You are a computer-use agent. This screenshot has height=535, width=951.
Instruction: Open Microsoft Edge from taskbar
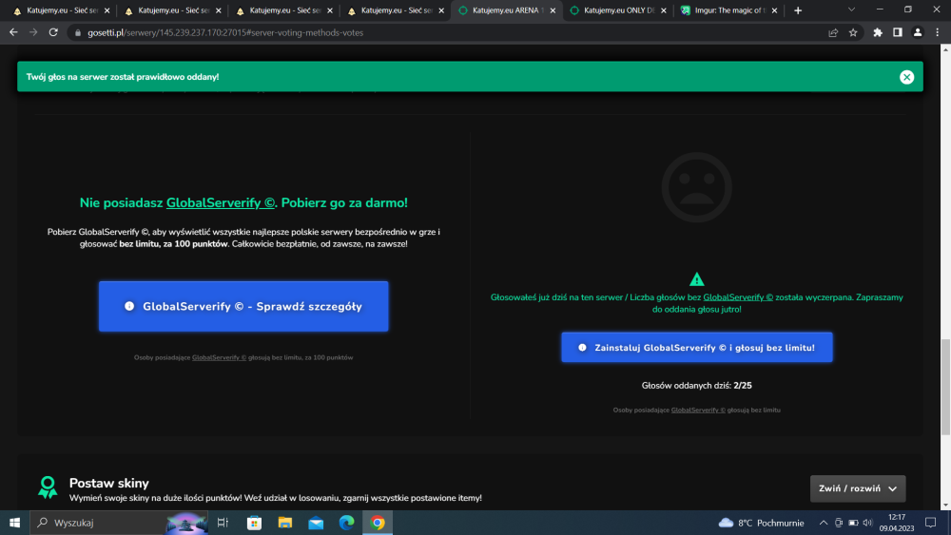pyautogui.click(x=346, y=523)
